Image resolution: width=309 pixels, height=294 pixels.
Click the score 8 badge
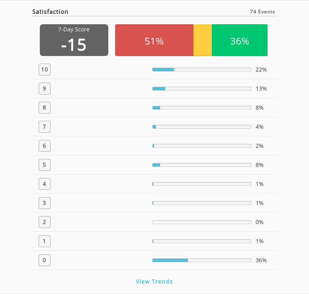[45, 108]
